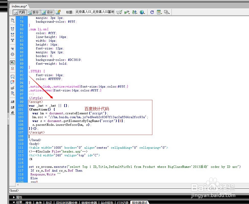Open documents list icon in coding toolbar
Viewport: 249px width, 204px height.
[12, 20]
